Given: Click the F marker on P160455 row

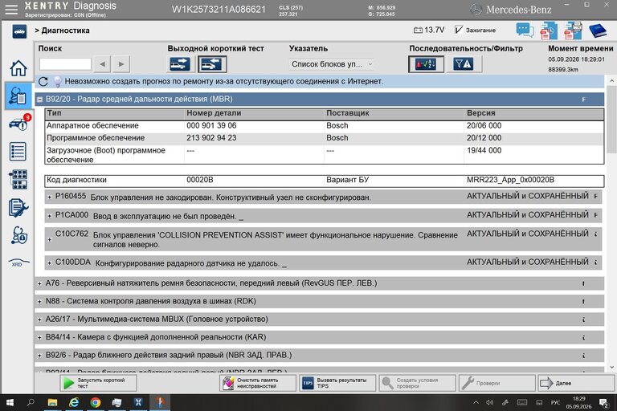Looking at the screenshot, I should (x=596, y=196).
